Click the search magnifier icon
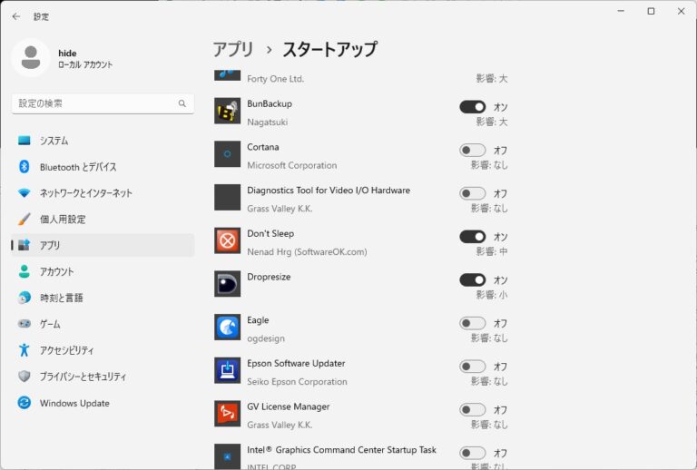This screenshot has height=470, width=697. tap(182, 103)
